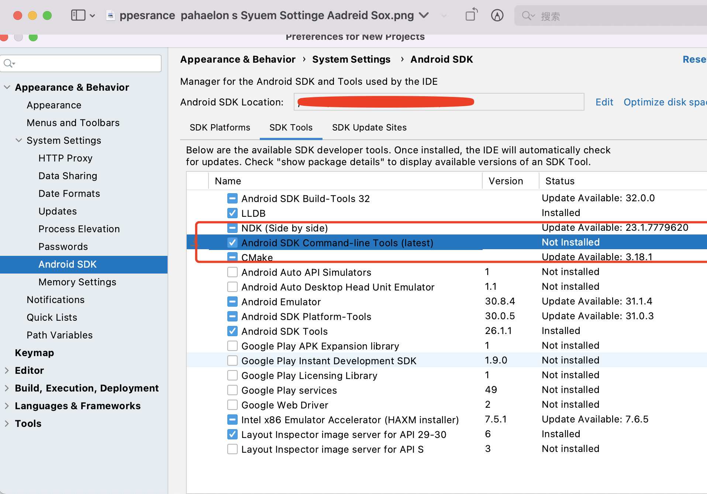Expand Languages & Frameworks section
This screenshot has height=494, width=707.
pos(7,406)
